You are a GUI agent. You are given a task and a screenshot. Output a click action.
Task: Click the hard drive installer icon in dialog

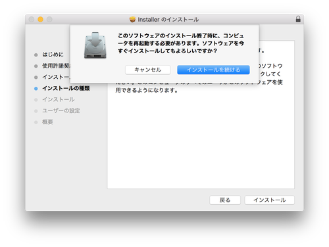pyautogui.click(x=95, y=45)
